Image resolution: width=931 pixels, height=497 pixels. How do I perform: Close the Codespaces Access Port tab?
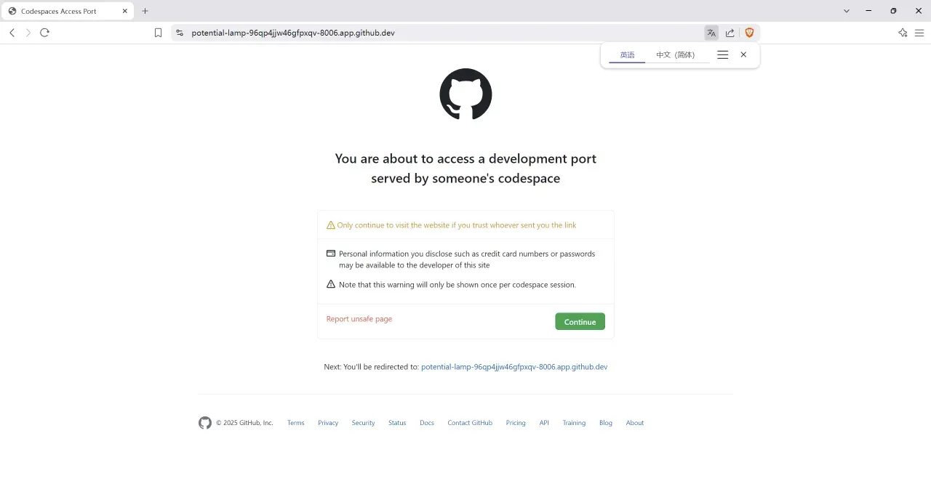124,11
